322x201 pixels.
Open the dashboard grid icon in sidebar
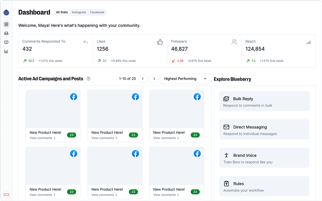coord(6,24)
